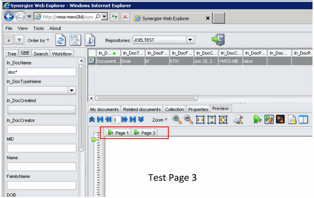This screenshot has height=198, width=314.
Task: Go to last page in preview
Action: [133, 119]
